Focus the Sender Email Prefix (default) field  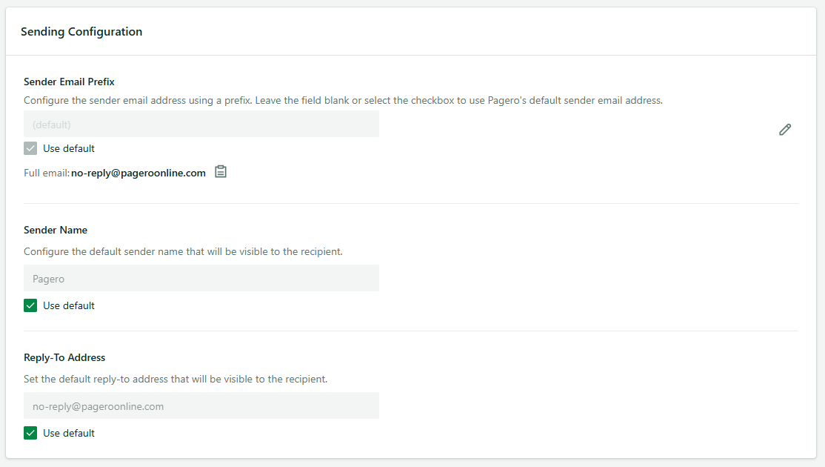point(201,125)
